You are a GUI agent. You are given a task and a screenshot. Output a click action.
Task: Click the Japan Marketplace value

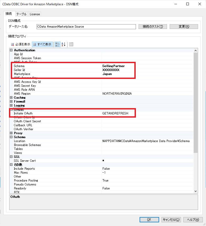click(107, 74)
